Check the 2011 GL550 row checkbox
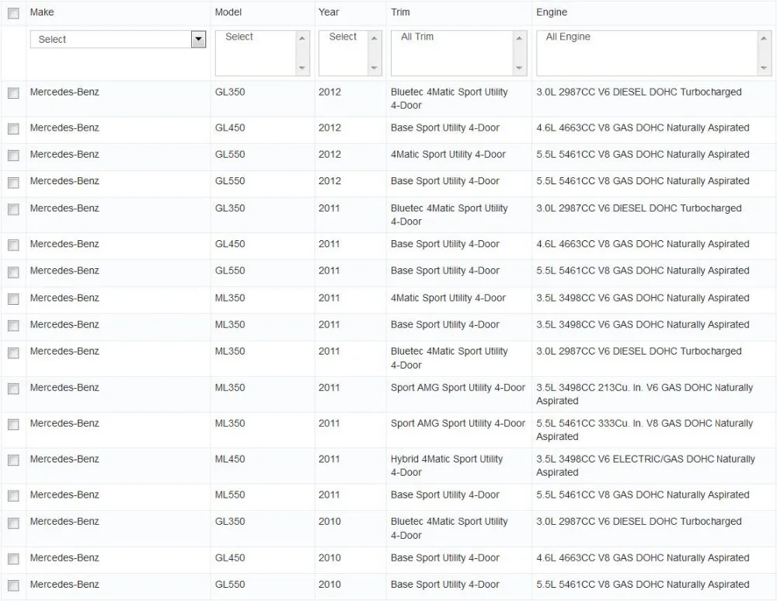Image resolution: width=777 pixels, height=601 pixels. [x=13, y=272]
